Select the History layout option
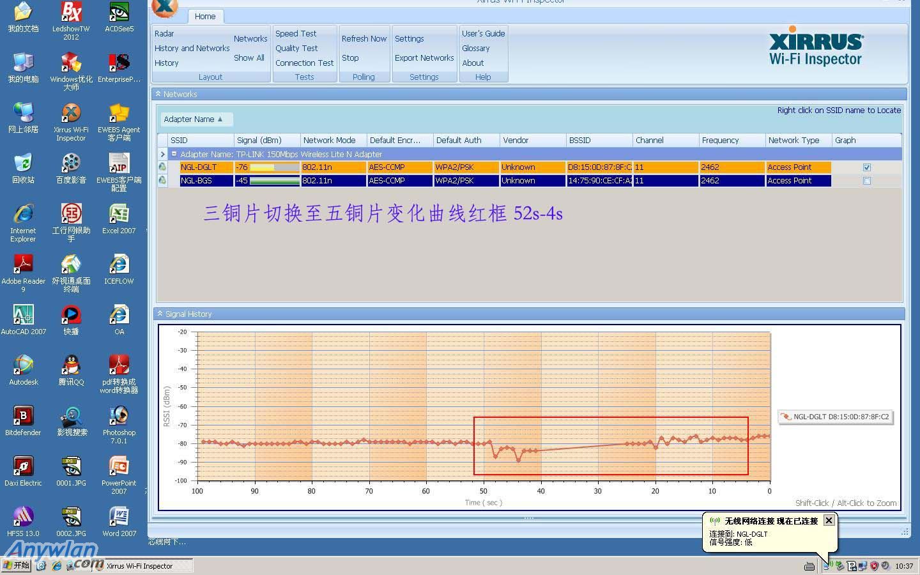920x575 pixels. click(x=166, y=63)
